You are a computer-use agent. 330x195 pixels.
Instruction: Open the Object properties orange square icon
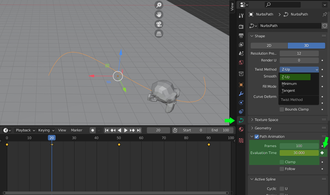click(241, 85)
